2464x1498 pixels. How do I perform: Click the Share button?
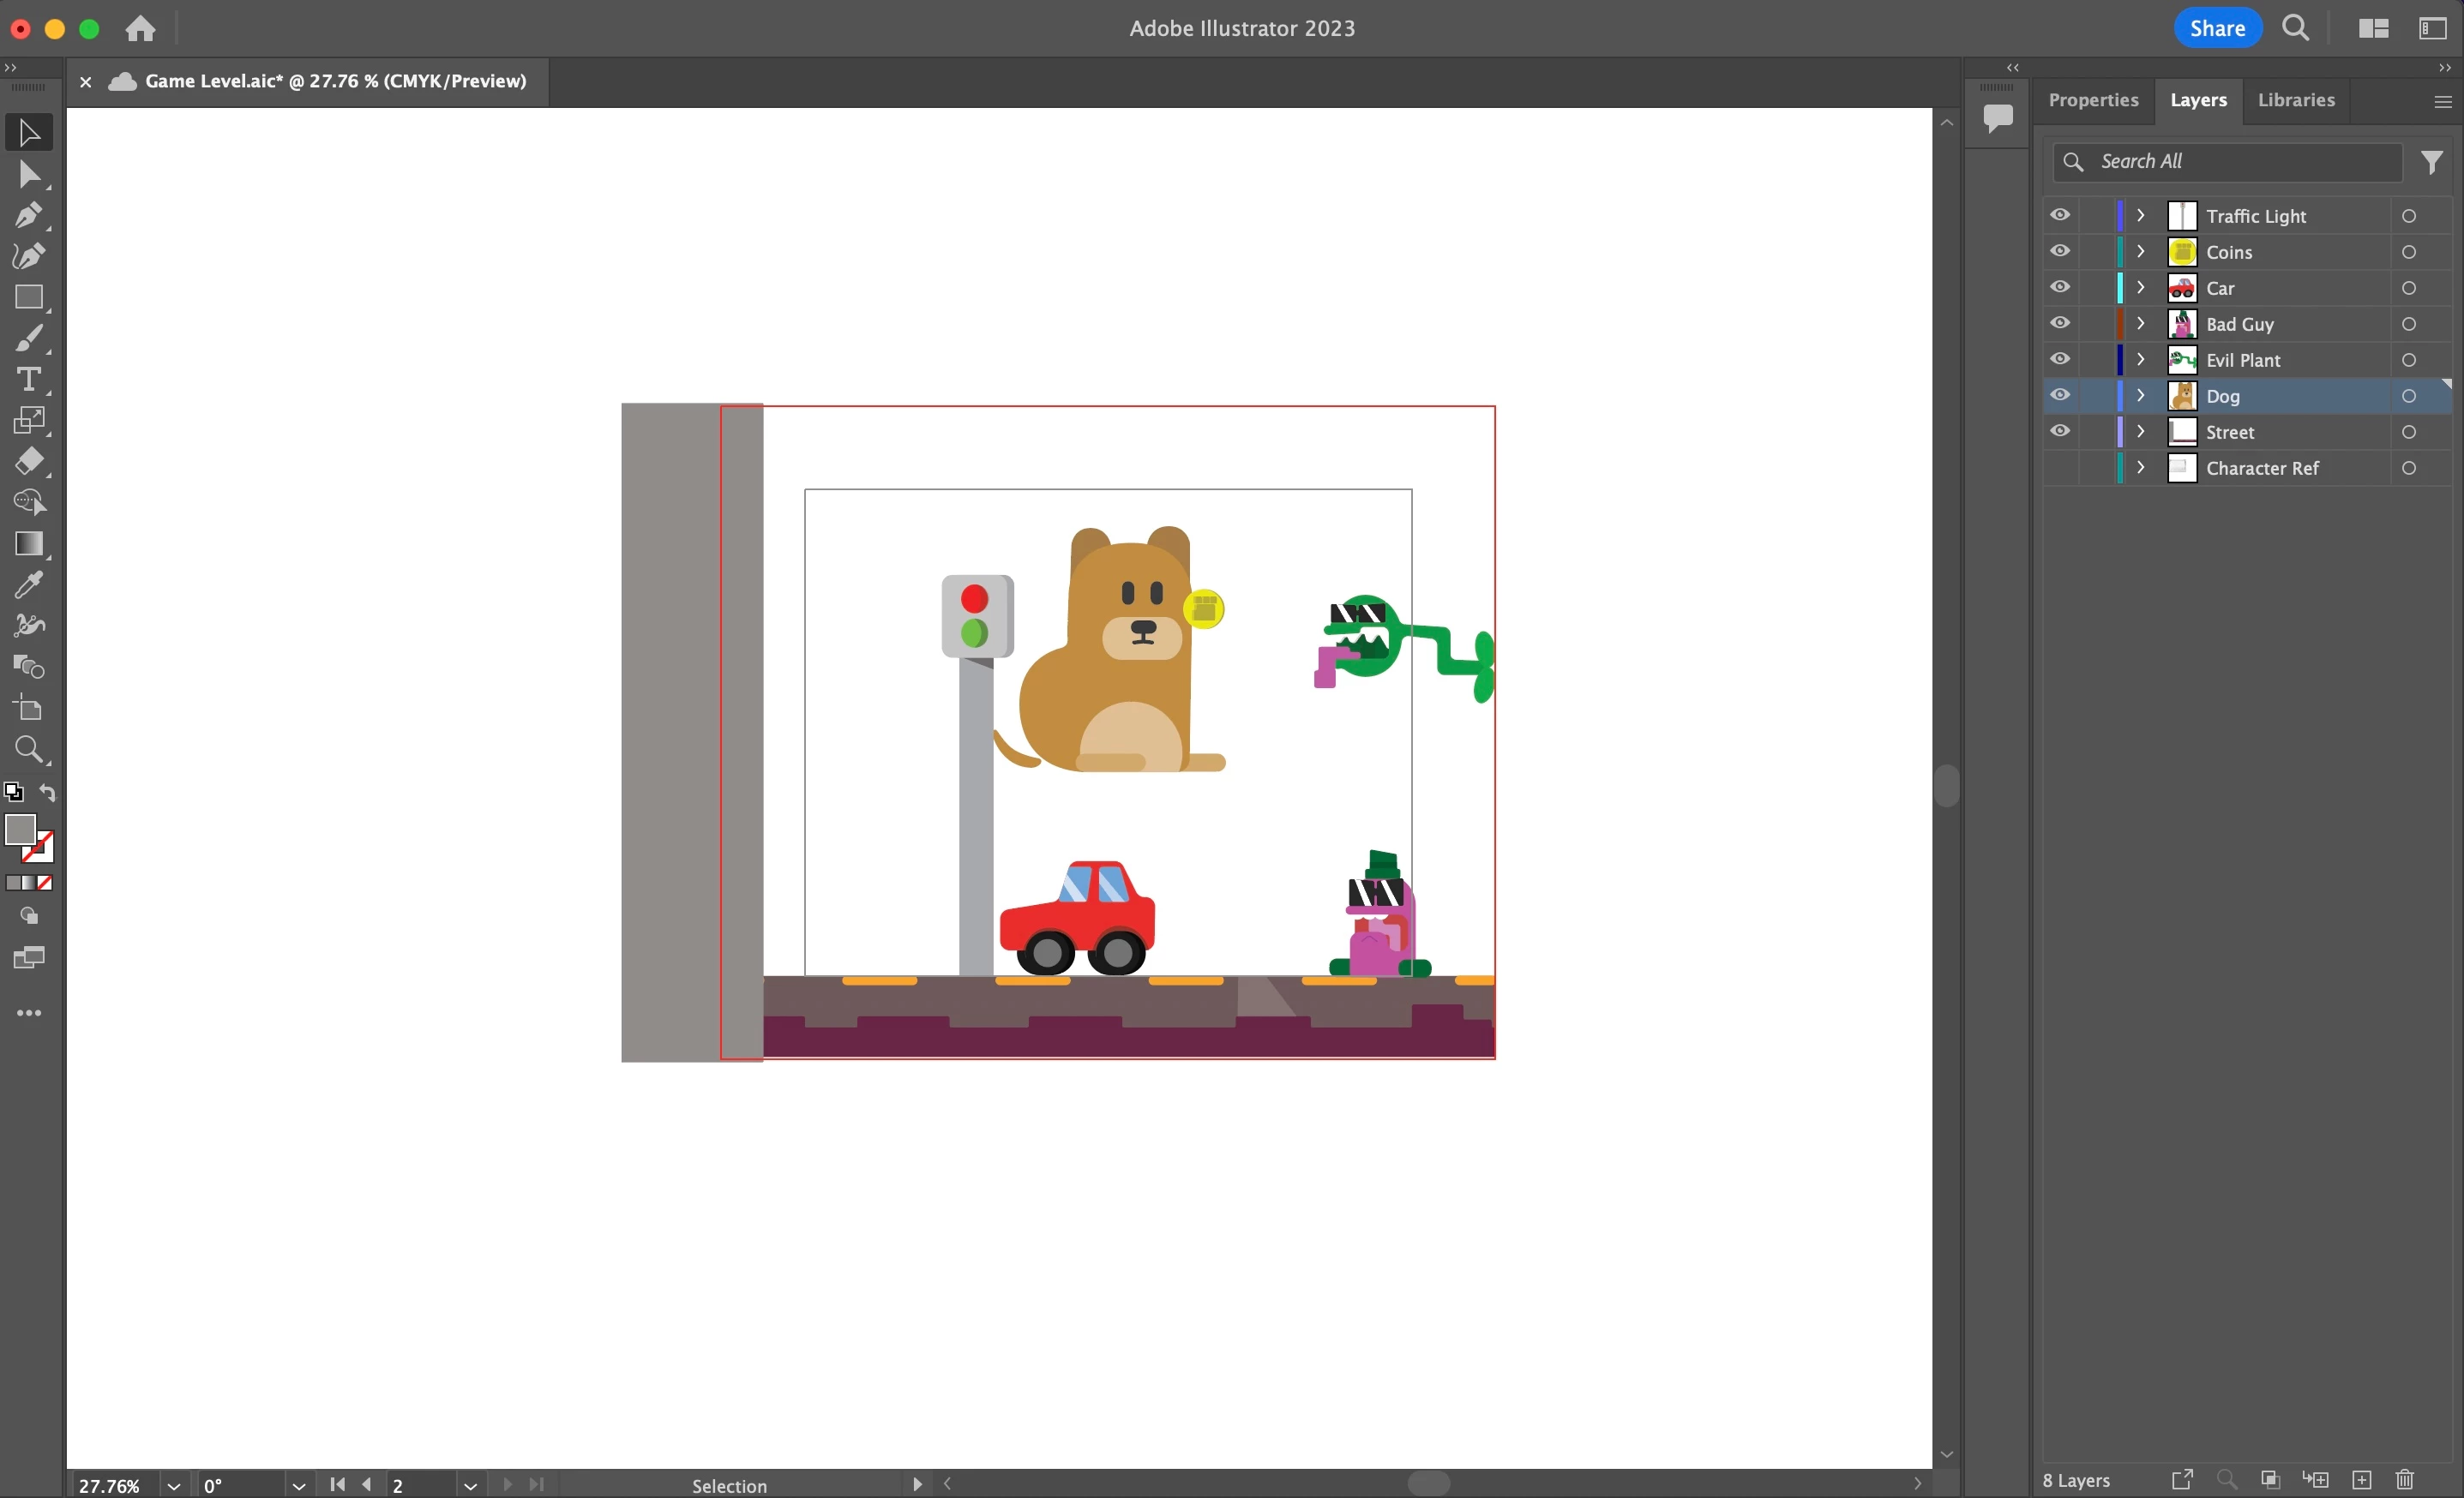pos(2217,28)
